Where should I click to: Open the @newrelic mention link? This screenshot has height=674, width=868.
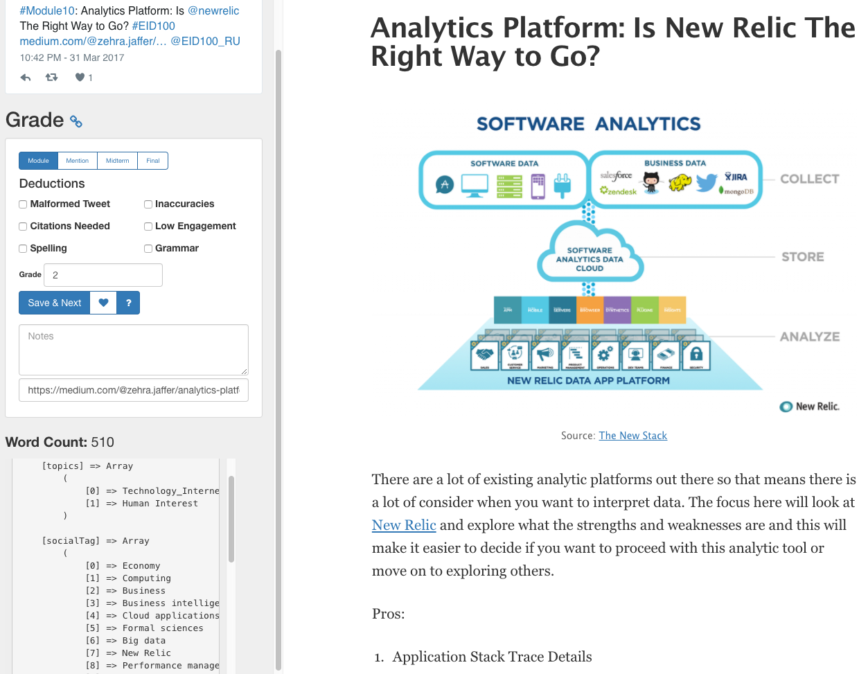[213, 10]
